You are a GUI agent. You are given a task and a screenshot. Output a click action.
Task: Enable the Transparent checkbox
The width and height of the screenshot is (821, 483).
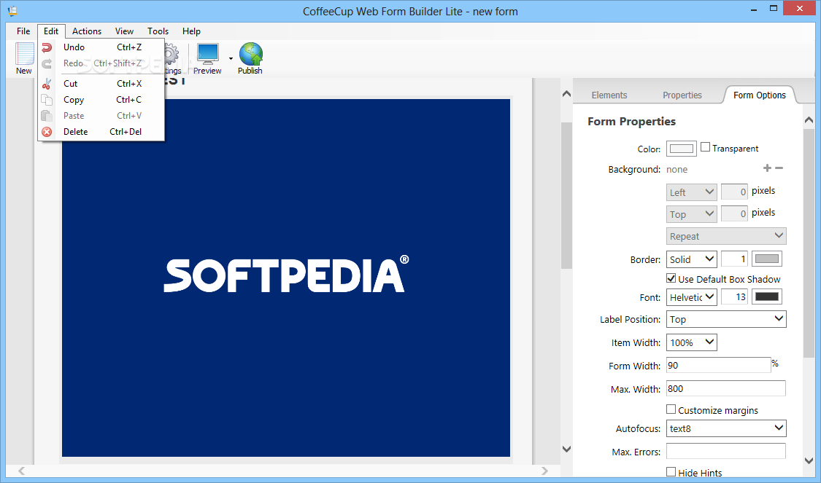click(x=705, y=147)
